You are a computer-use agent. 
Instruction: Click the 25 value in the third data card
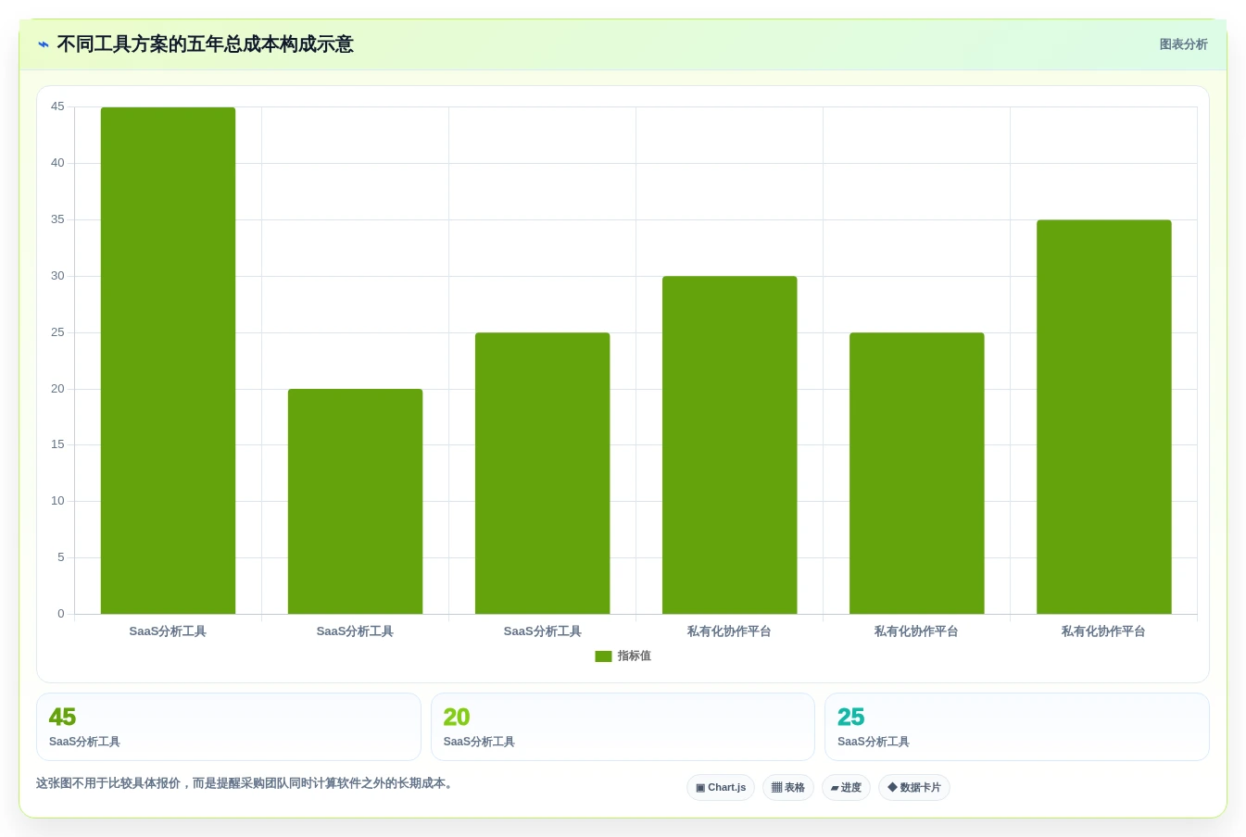click(x=850, y=718)
